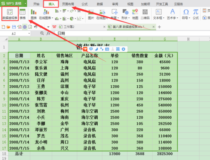Image resolution: width=210 pixels, height=160 pixels.
Task: Insert a symbol (符号) with Omega icon
Action: [x=186, y=14]
